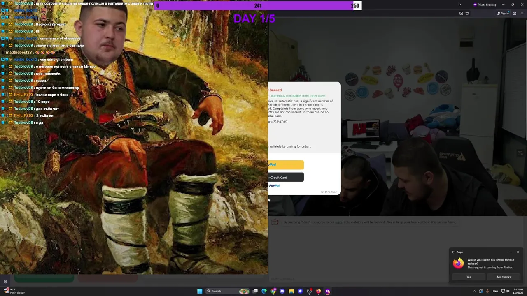The width and height of the screenshot is (527, 296).
Task: Click madthebest23 username in chat
Action: click(x=19, y=53)
